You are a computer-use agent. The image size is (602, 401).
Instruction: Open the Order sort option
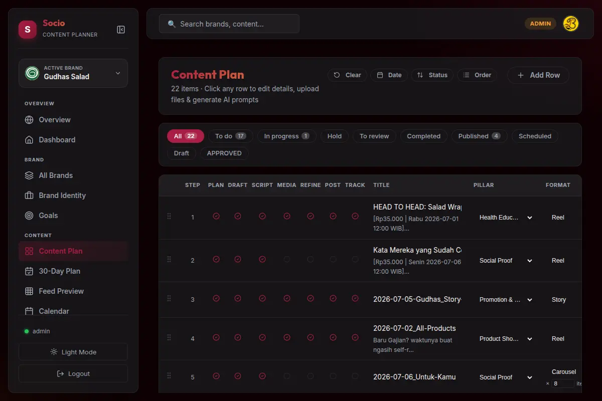pyautogui.click(x=477, y=75)
